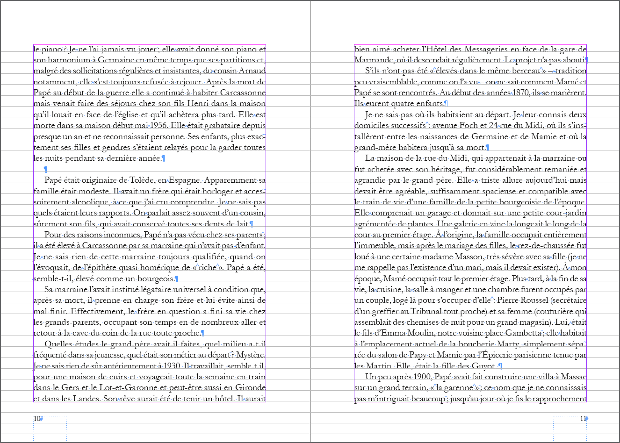This screenshot has height=443, width=620.
Task: Click the year "1870"
Action: [x=521, y=93]
